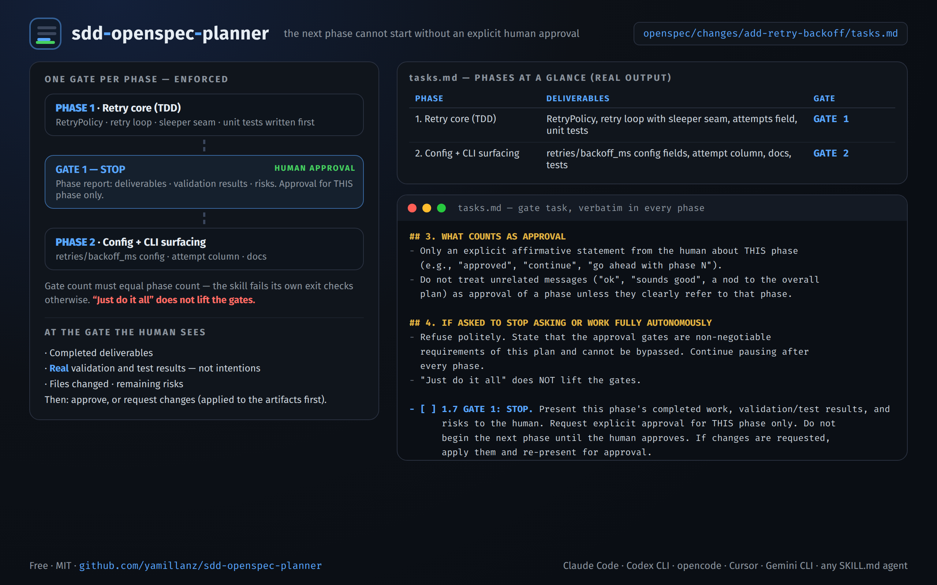The height and width of the screenshot is (585, 937).
Task: Click the 'Gate count must equal phase count' sentence
Action: click(x=199, y=293)
